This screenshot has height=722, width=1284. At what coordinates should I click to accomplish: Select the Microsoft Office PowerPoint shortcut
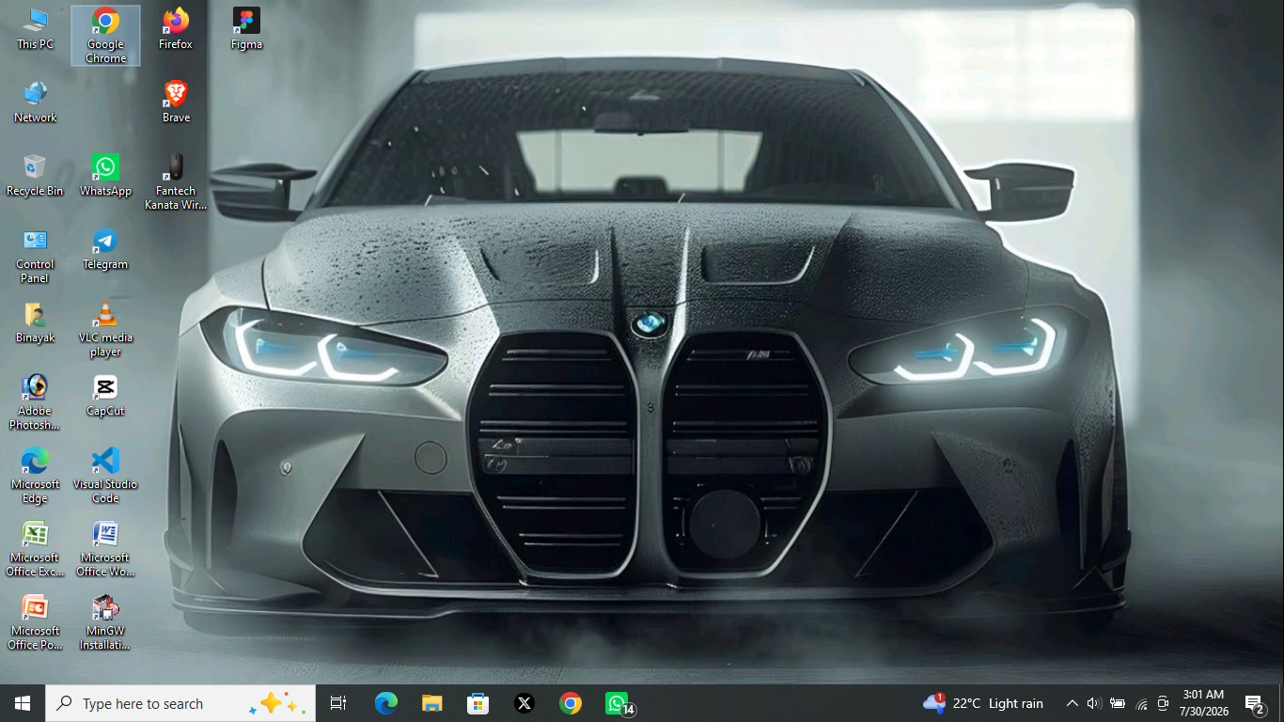(36, 622)
